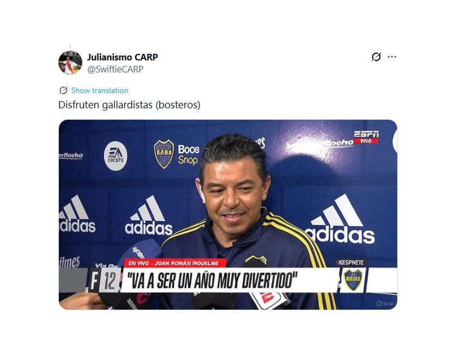Click the @SwiftieCARP handle
455x357 pixels.
tap(115, 69)
